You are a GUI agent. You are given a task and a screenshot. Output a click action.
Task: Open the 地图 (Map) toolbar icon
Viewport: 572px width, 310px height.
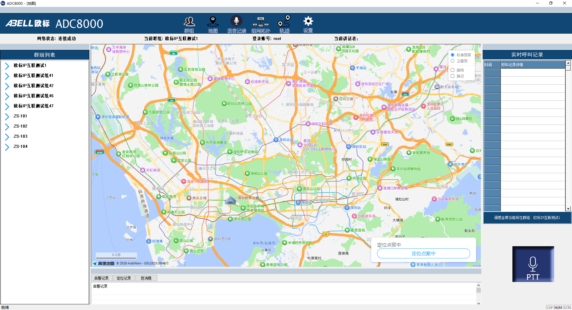(x=213, y=24)
